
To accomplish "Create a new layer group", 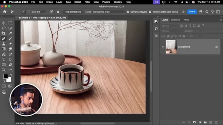I will pyautogui.click(x=205, y=122).
